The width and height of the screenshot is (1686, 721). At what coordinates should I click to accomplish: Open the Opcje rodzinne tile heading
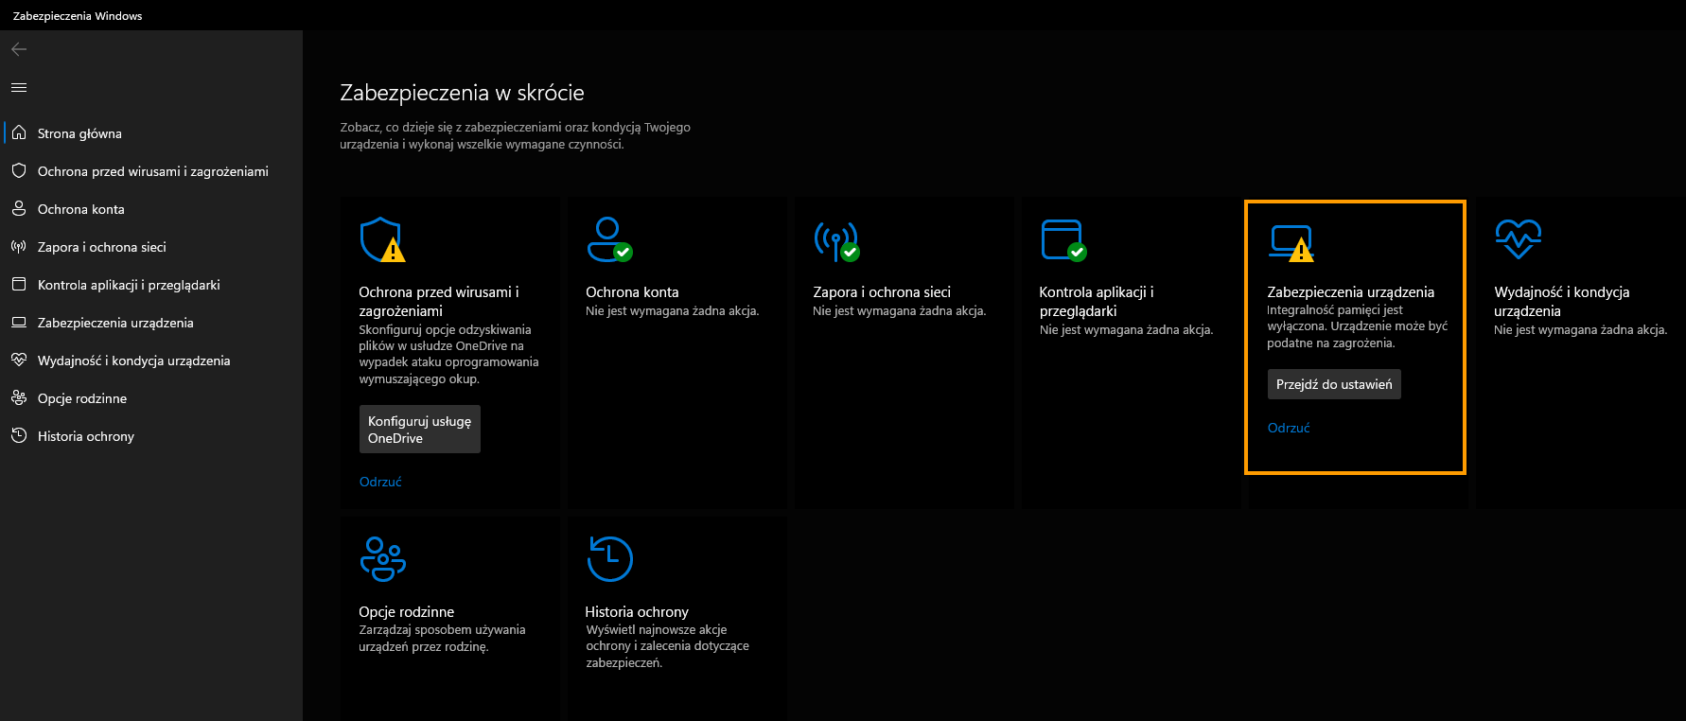(x=406, y=612)
